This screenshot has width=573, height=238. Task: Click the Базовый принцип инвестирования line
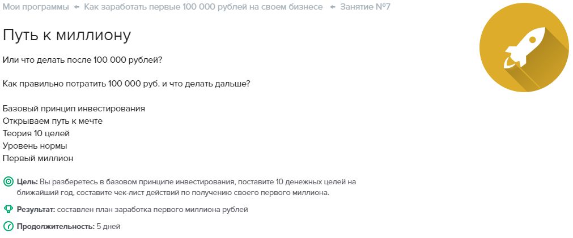(x=74, y=109)
